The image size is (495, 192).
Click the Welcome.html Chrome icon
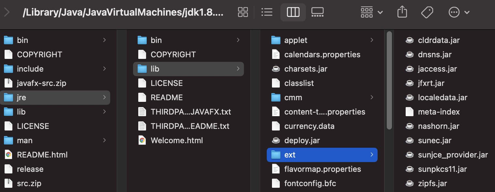tap(142, 140)
